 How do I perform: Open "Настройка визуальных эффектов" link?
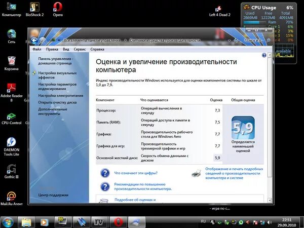(x=57, y=75)
